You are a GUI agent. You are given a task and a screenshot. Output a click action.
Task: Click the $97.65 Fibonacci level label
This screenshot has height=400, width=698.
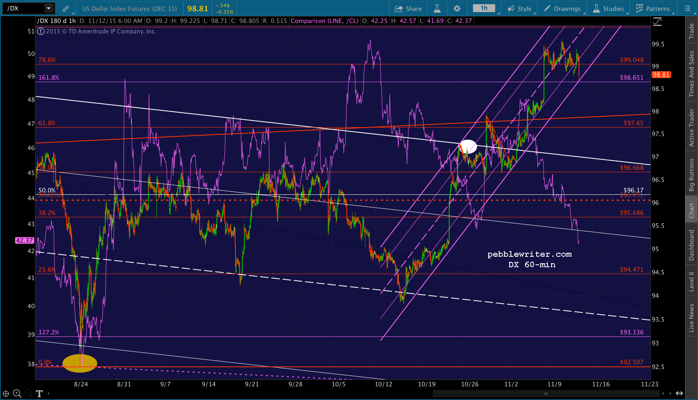[x=633, y=123]
